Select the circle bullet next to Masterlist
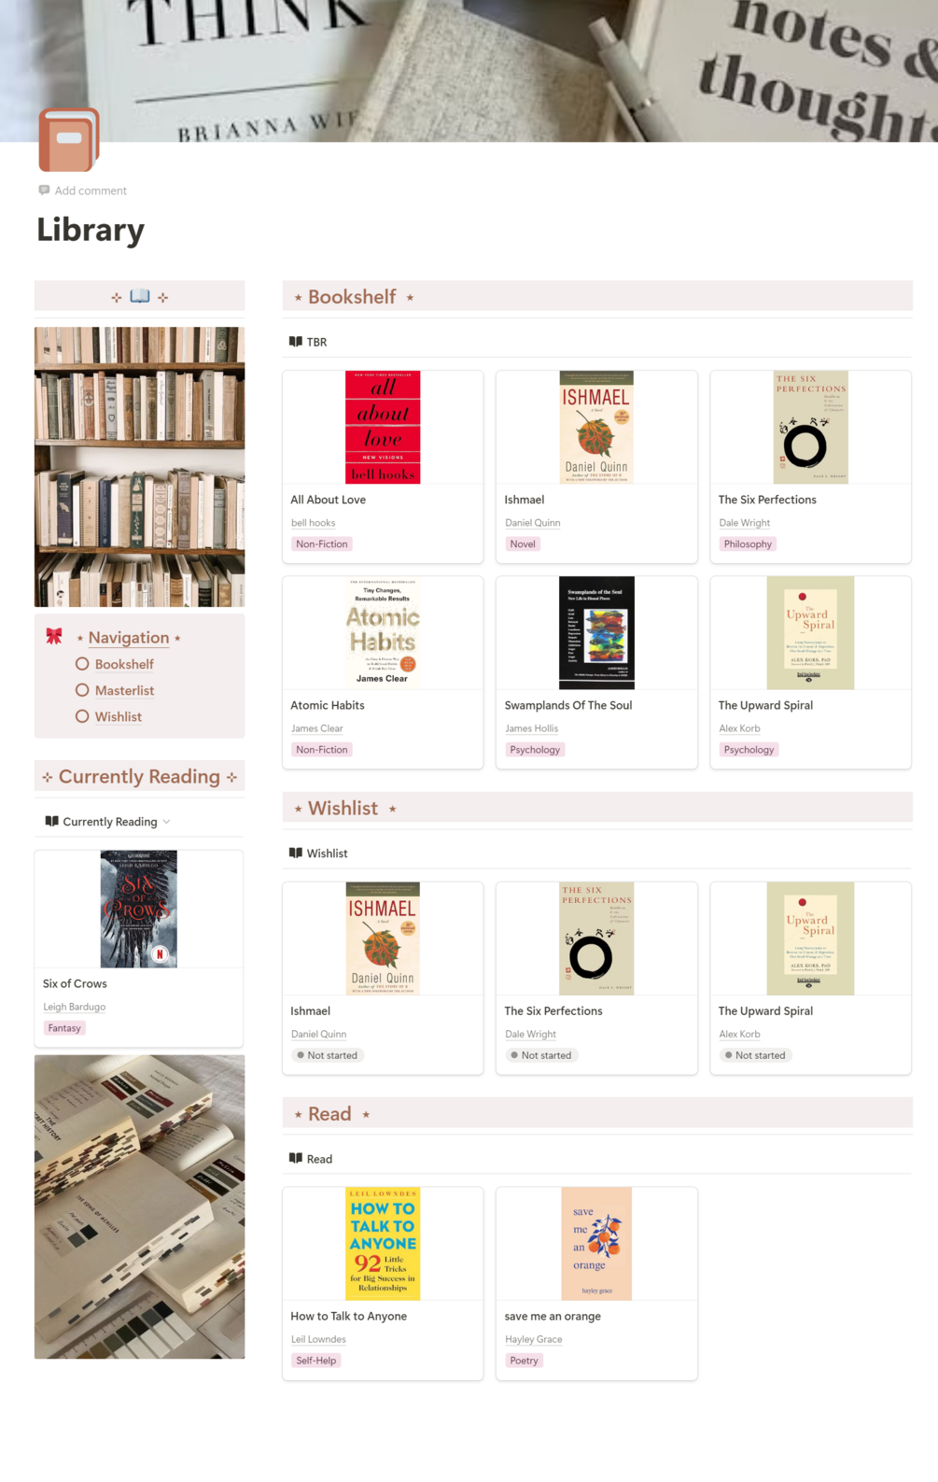 click(x=82, y=690)
